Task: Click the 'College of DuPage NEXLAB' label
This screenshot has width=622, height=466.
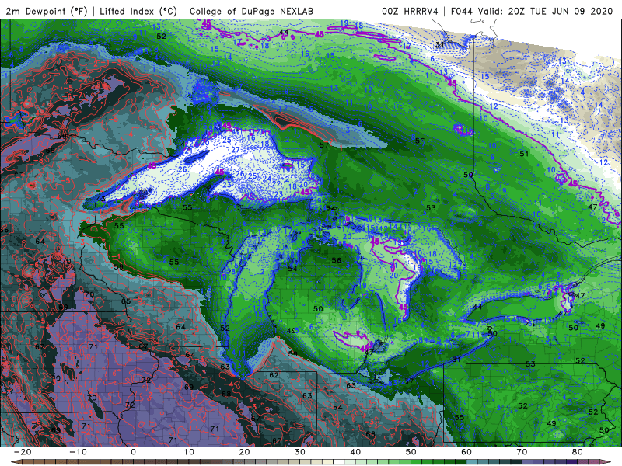Action: (x=251, y=12)
